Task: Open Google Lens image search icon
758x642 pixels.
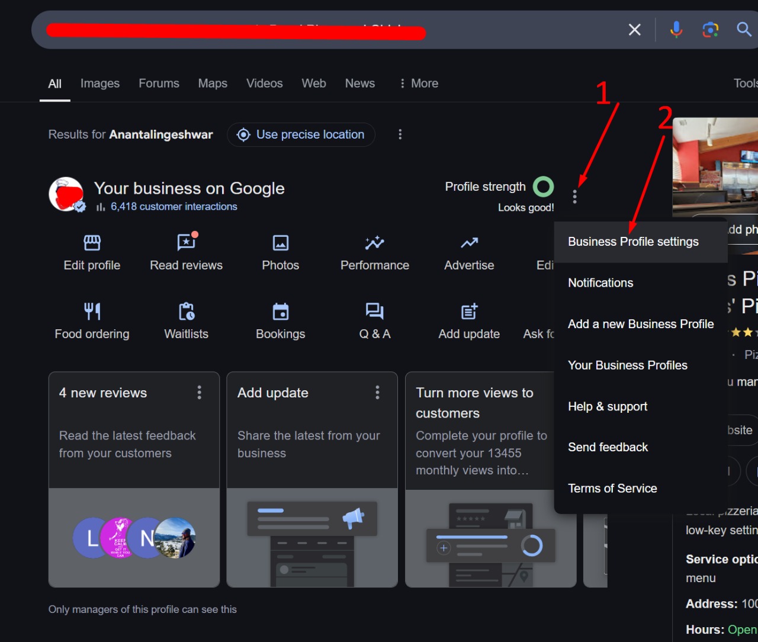Action: tap(710, 30)
